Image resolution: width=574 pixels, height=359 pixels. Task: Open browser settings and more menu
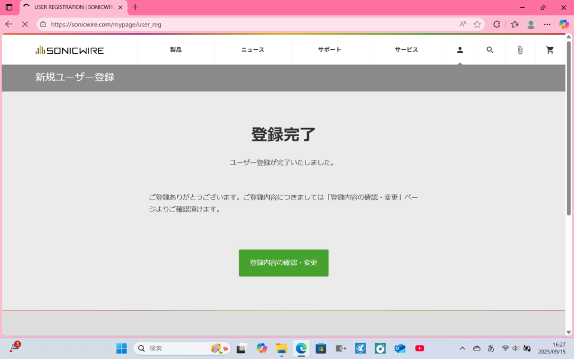pyautogui.click(x=547, y=24)
